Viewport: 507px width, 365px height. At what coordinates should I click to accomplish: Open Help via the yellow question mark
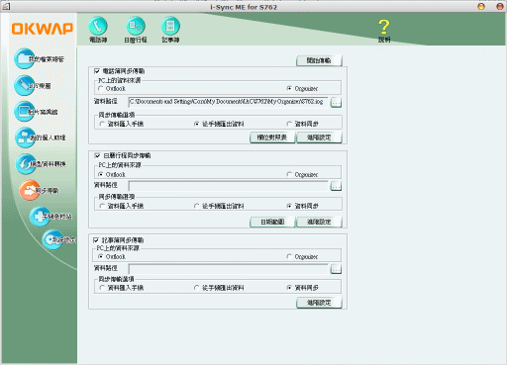384,31
